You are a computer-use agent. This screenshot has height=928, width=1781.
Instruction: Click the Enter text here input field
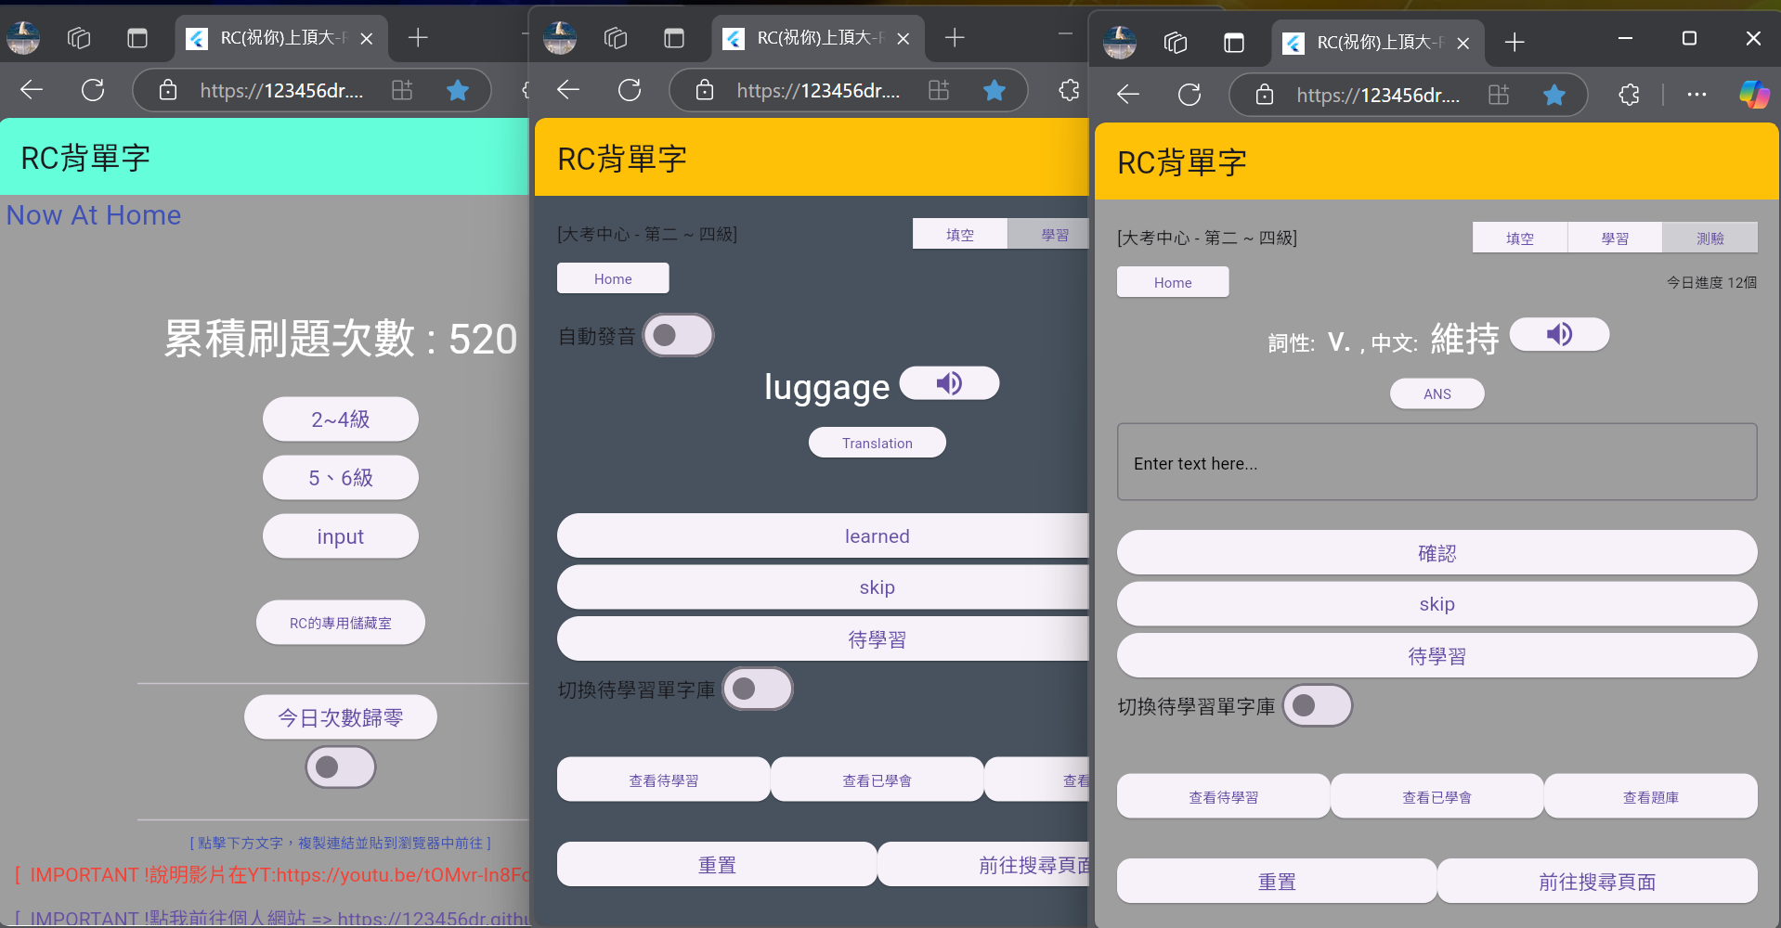1436,462
